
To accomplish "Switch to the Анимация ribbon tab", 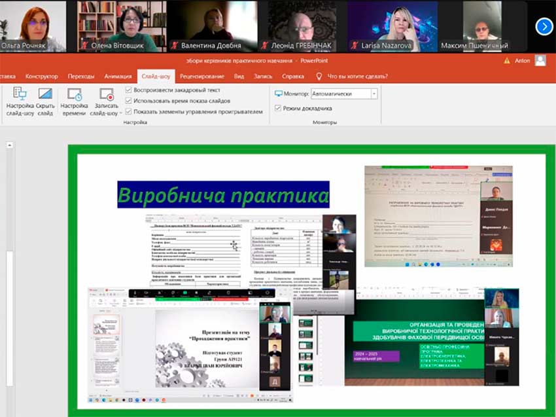I will [118, 76].
